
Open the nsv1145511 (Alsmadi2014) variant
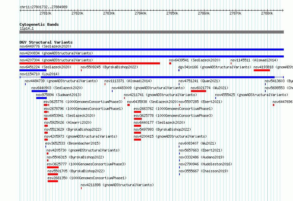pyautogui.click(x=254, y=60)
